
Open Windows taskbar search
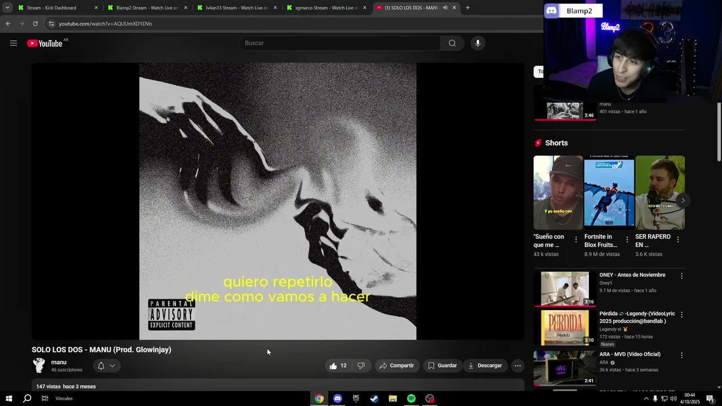[x=27, y=399]
